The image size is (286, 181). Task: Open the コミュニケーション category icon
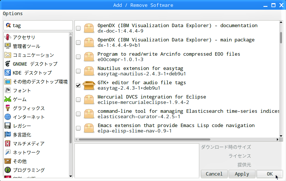point(8,55)
